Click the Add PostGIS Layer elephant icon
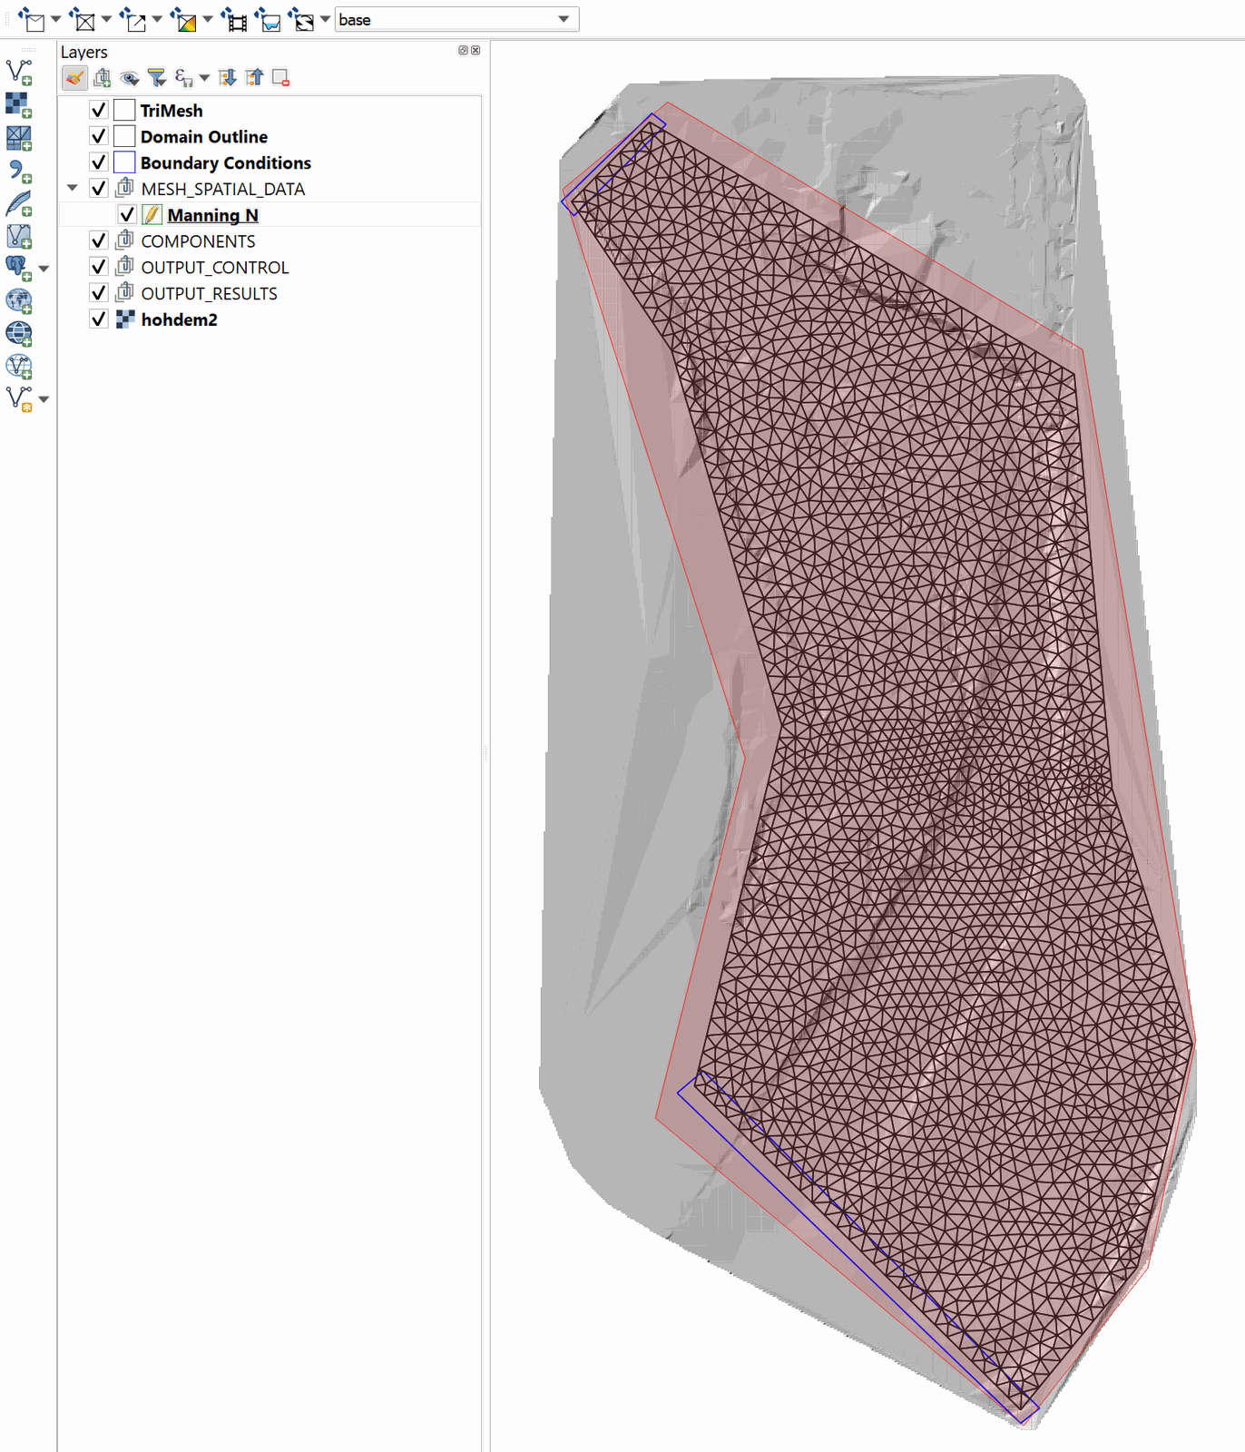 pos(18,269)
